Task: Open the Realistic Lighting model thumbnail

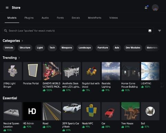Action: tap(111, 71)
